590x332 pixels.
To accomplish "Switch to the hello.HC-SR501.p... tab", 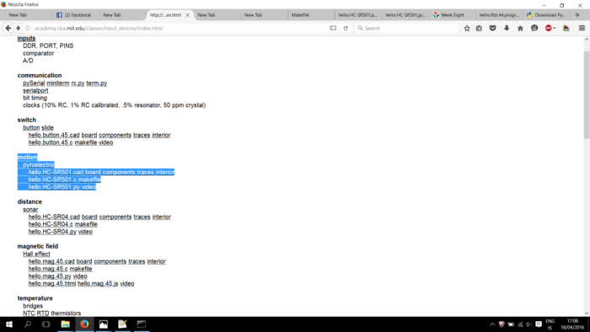I will 358,15.
